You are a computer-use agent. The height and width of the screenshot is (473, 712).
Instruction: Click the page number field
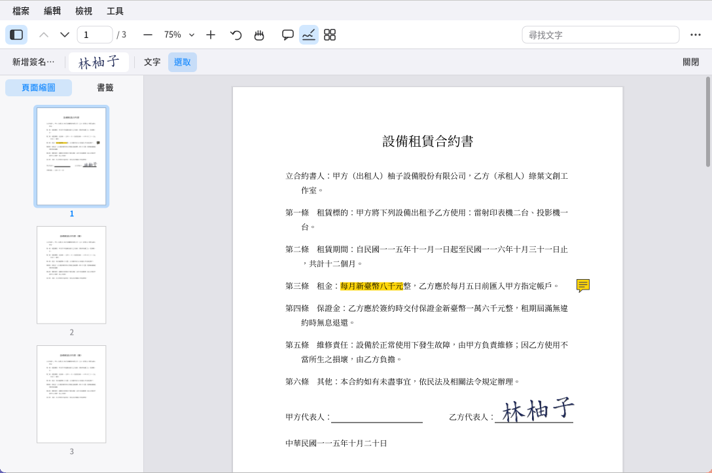pos(94,35)
